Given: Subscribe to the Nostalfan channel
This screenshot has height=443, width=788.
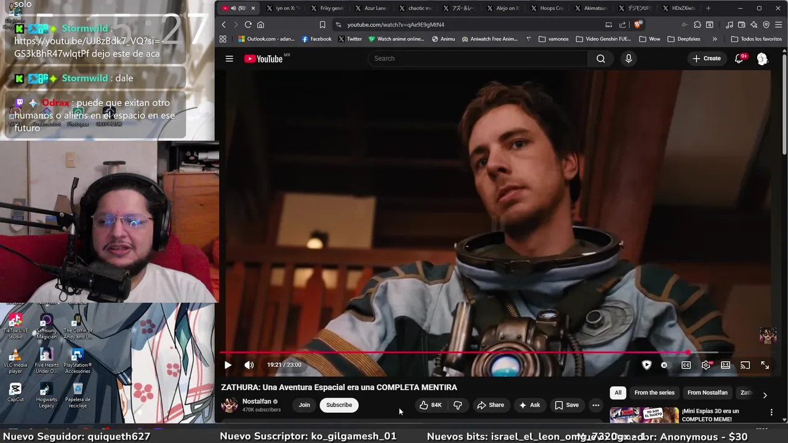Looking at the screenshot, I should click(339, 405).
